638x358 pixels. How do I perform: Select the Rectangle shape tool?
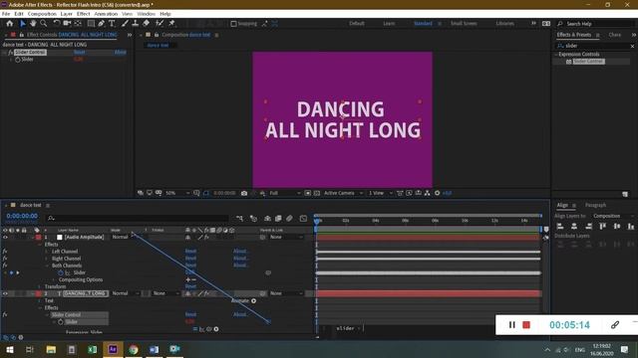point(91,24)
